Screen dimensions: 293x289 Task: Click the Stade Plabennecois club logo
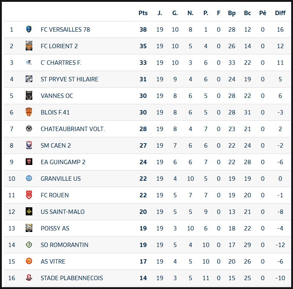[x=29, y=278]
